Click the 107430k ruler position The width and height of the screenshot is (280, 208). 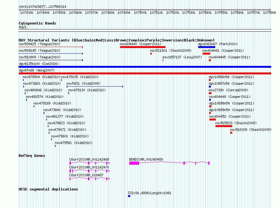click(x=27, y=13)
